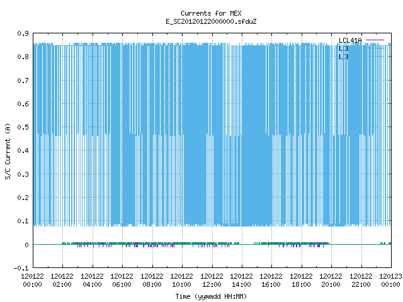The height and width of the screenshot is (302, 403).
Task: Click the 0.6 y-axis tick label
Action: tap(23, 104)
